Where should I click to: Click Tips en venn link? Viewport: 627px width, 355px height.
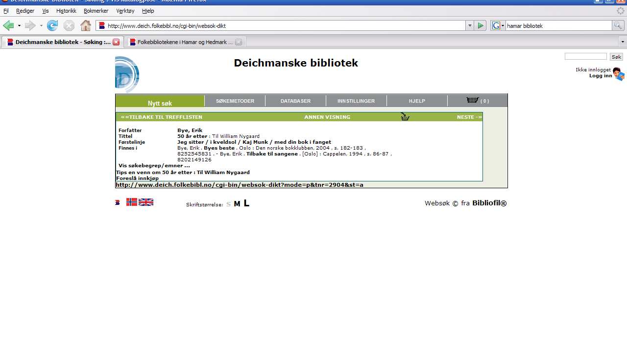pyautogui.click(x=183, y=172)
